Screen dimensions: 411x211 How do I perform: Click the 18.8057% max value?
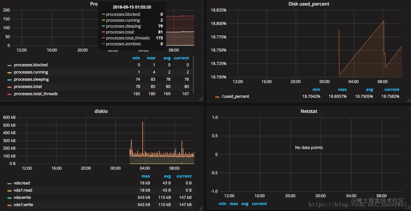click(338, 96)
